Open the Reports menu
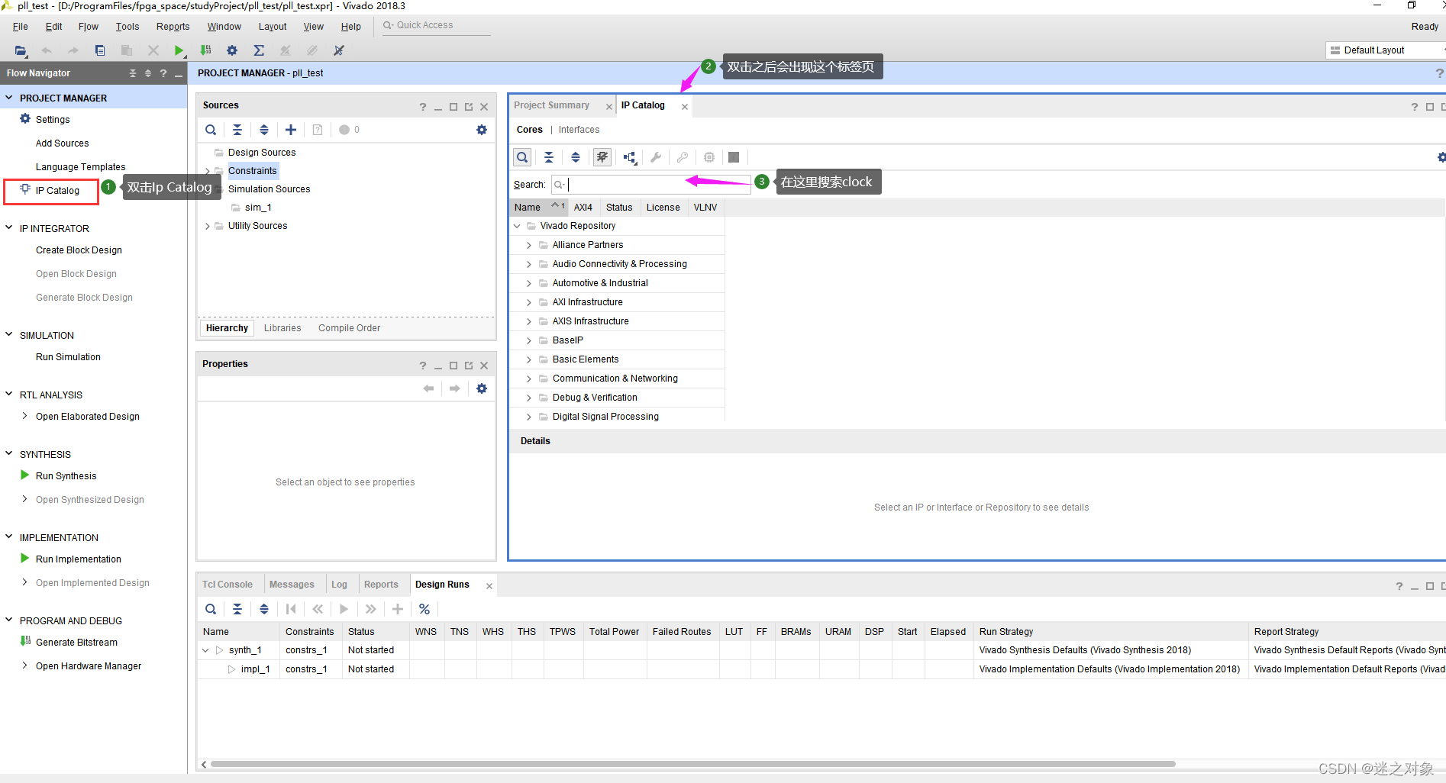 (x=173, y=27)
